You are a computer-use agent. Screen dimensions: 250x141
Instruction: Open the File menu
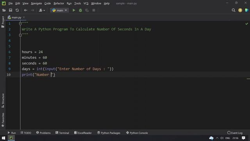point(11,4)
